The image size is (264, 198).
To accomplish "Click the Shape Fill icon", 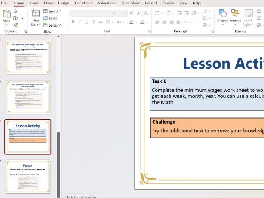I will point(259,11).
